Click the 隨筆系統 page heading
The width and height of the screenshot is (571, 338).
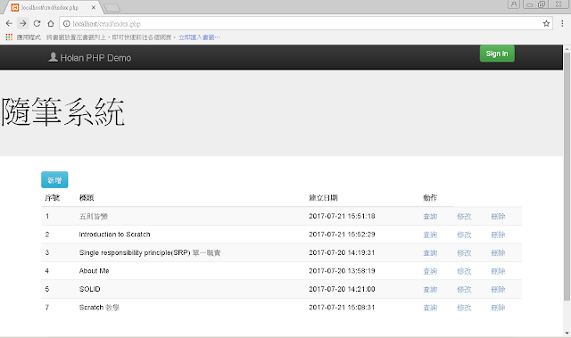pyautogui.click(x=63, y=112)
